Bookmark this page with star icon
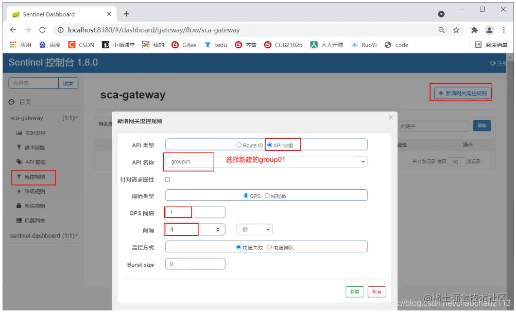This screenshot has height=313, width=516. (456, 30)
